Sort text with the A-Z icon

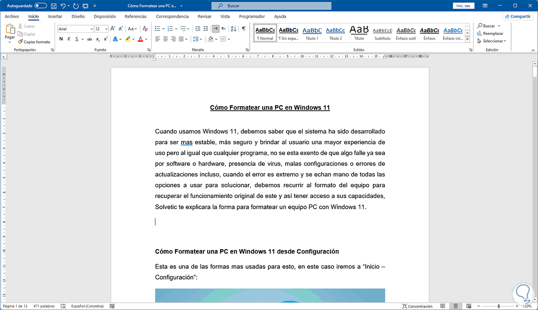pos(234,29)
